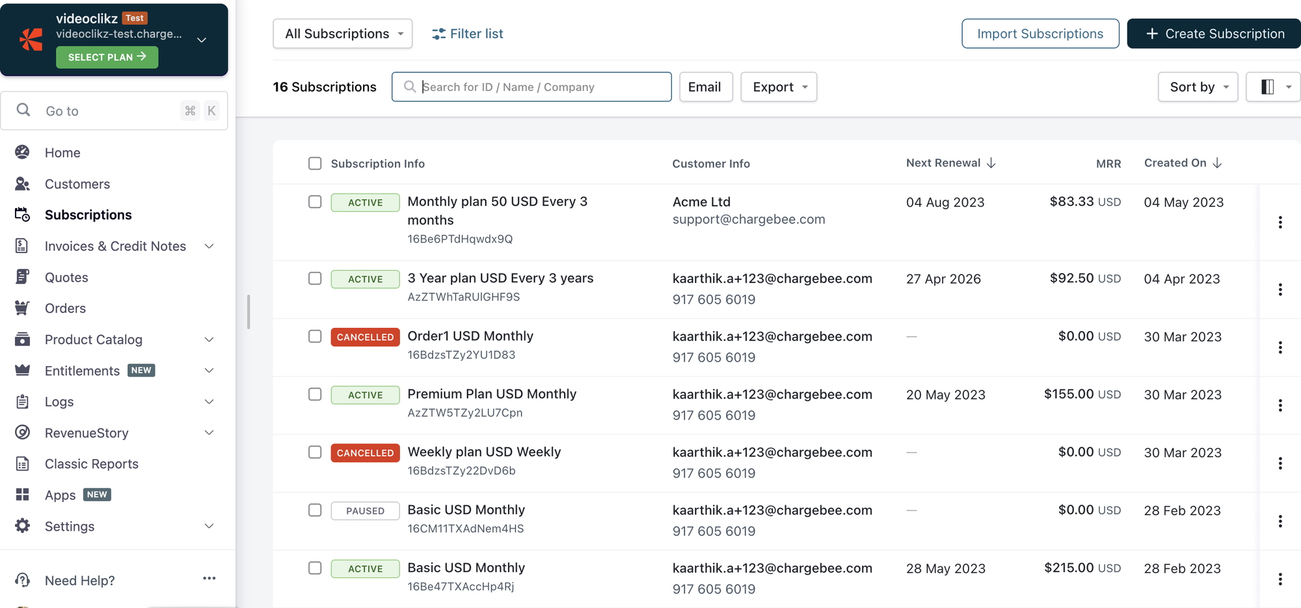1301x608 pixels.
Task: Select the Settings gear icon
Action: tap(22, 525)
